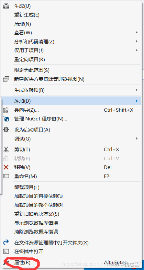This screenshot has height=270, width=144.
Task: Click the terminal icon beside 在终端中打开
Action: (x=6, y=252)
